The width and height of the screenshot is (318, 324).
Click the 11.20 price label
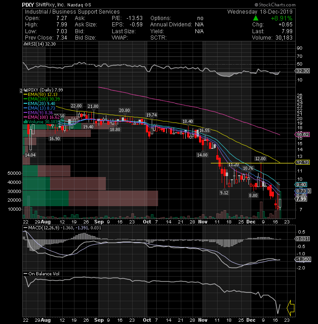coord(234,165)
